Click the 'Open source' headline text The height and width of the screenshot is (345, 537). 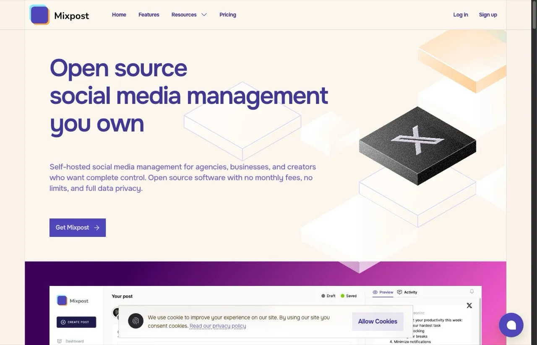click(118, 68)
